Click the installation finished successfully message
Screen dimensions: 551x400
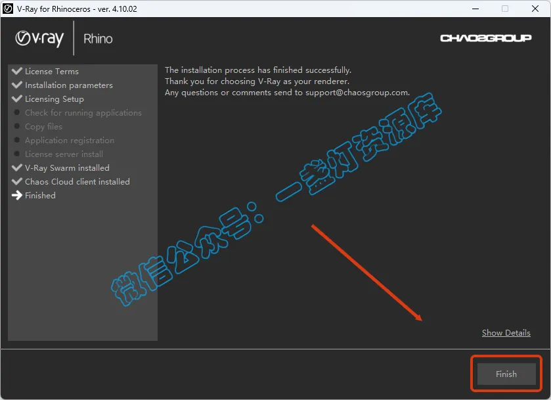point(258,70)
